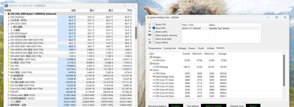This screenshot has height=107, width=294.
Task: Select the CPU Core #6 Clock row
Action: [x=188, y=96]
